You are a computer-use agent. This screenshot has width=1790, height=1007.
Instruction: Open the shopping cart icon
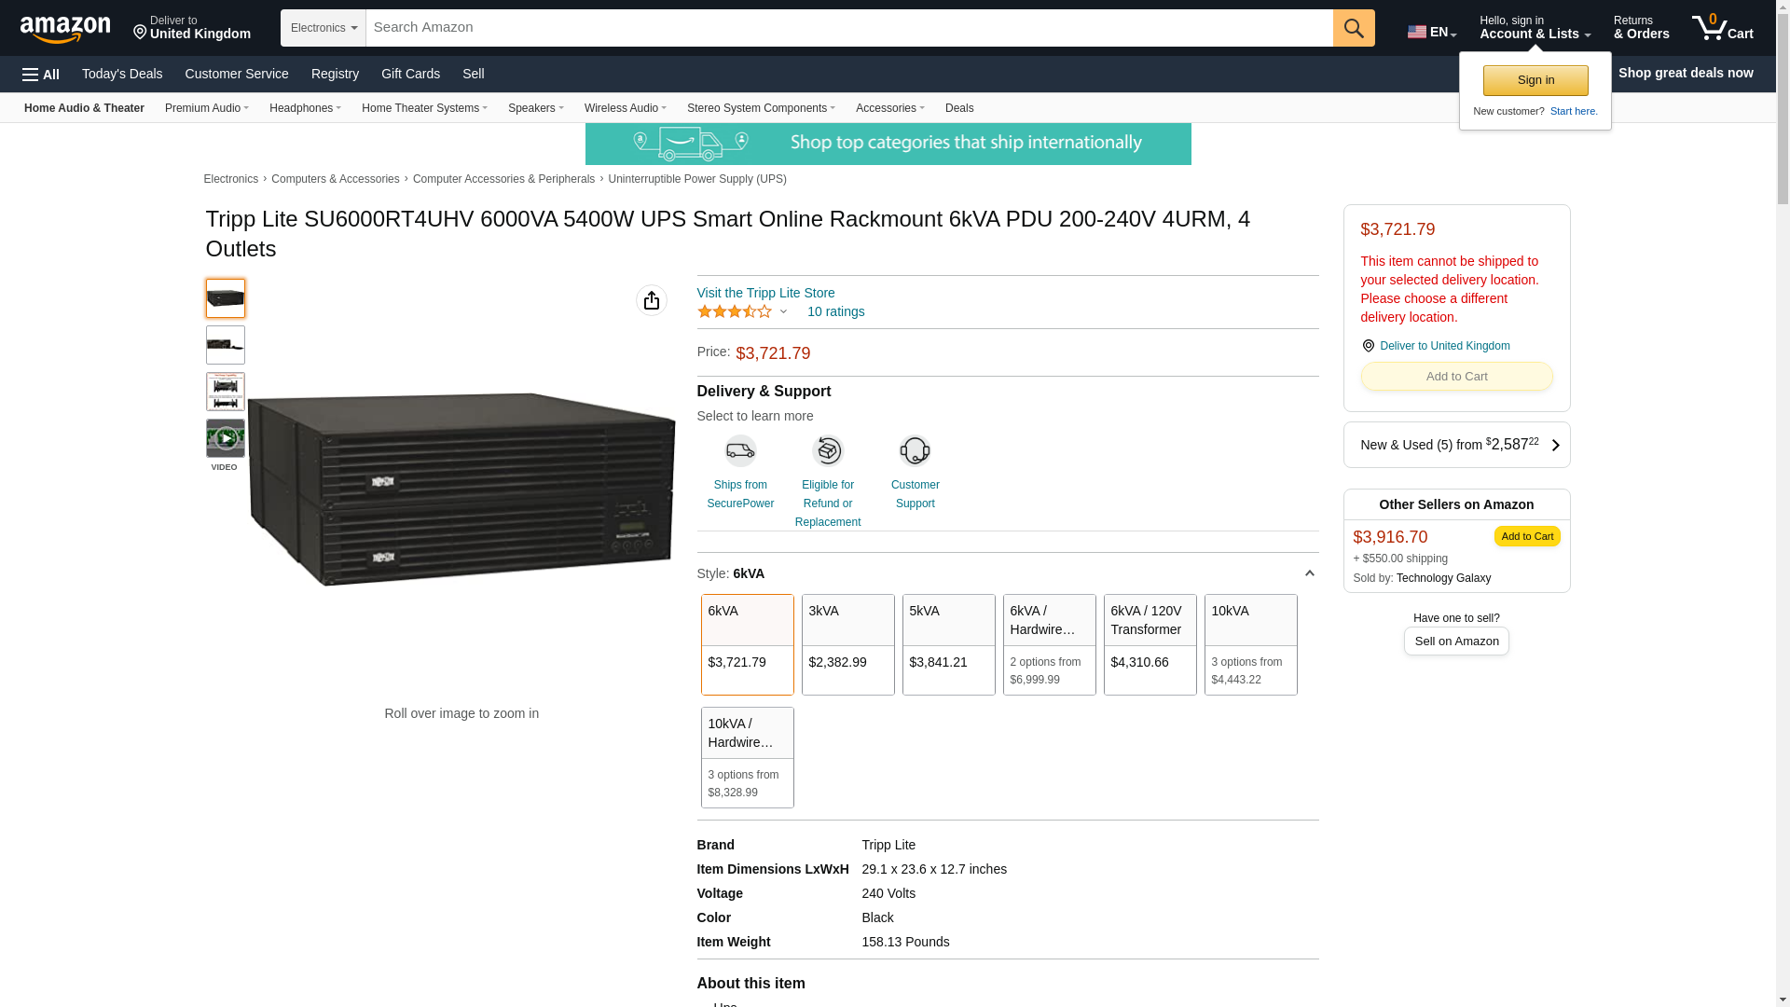[1722, 28]
